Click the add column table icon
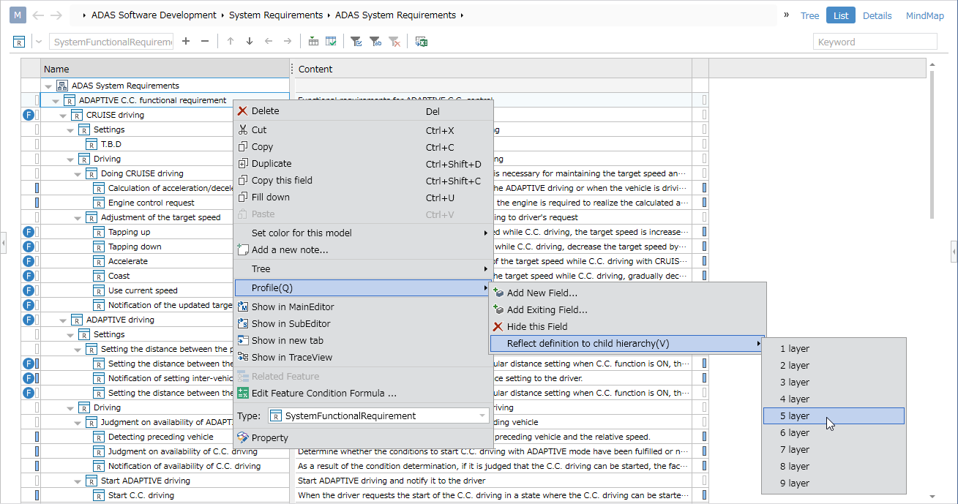Image resolution: width=958 pixels, height=504 pixels. coord(313,42)
